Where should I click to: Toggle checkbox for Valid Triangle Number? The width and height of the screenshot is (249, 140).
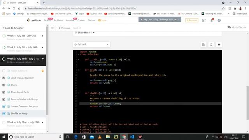click(x=4, y=78)
